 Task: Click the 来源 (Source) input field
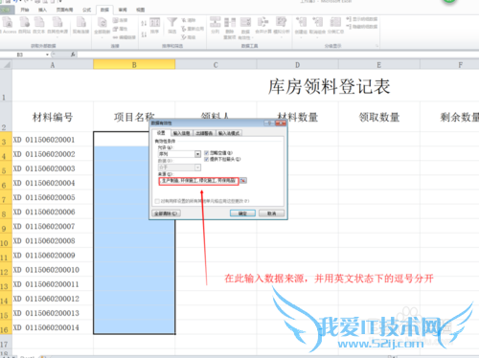point(198,181)
